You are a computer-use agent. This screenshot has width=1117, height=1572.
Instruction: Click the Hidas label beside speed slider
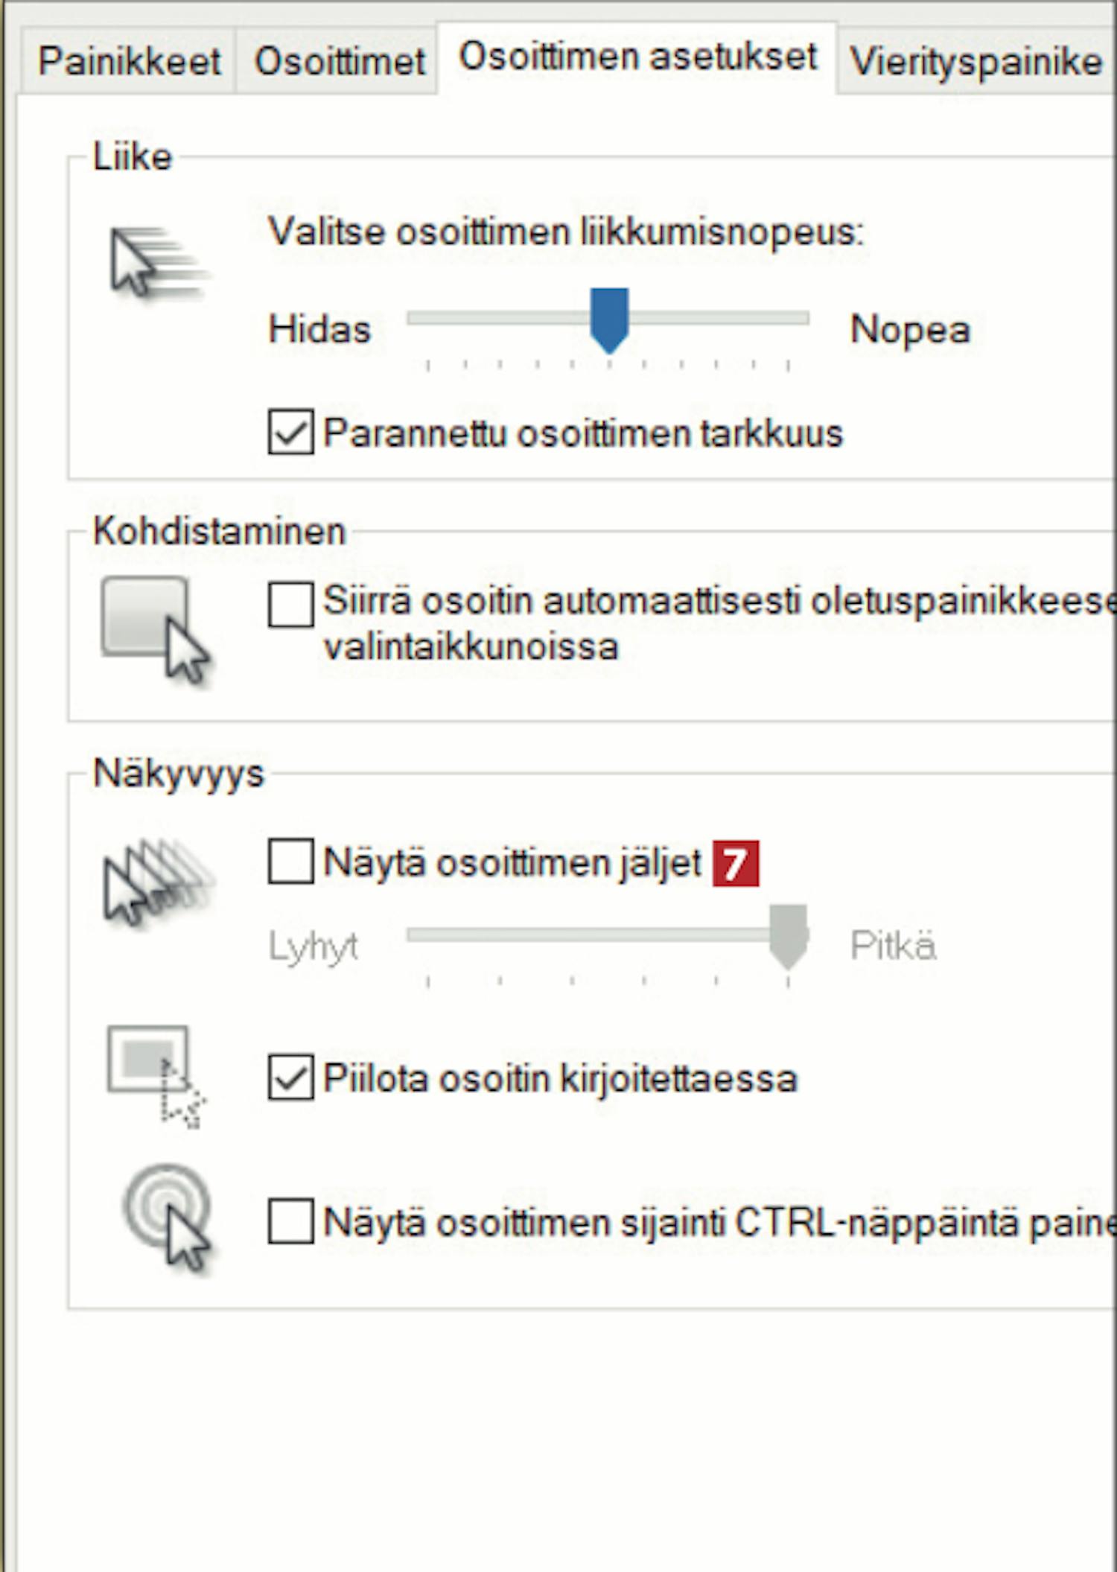coord(319,329)
